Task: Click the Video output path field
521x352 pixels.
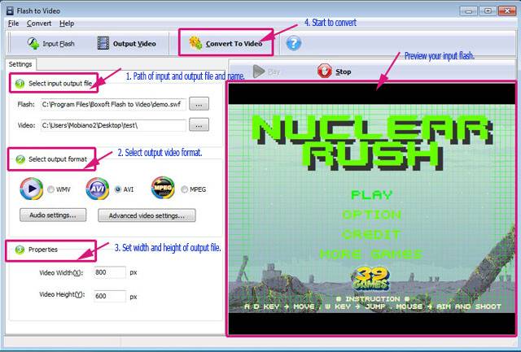Action: pyautogui.click(x=113, y=125)
